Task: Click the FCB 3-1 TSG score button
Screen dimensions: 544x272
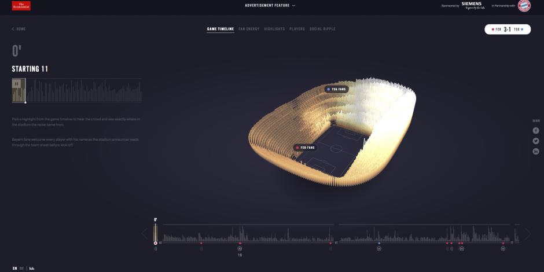Action: coord(508,29)
